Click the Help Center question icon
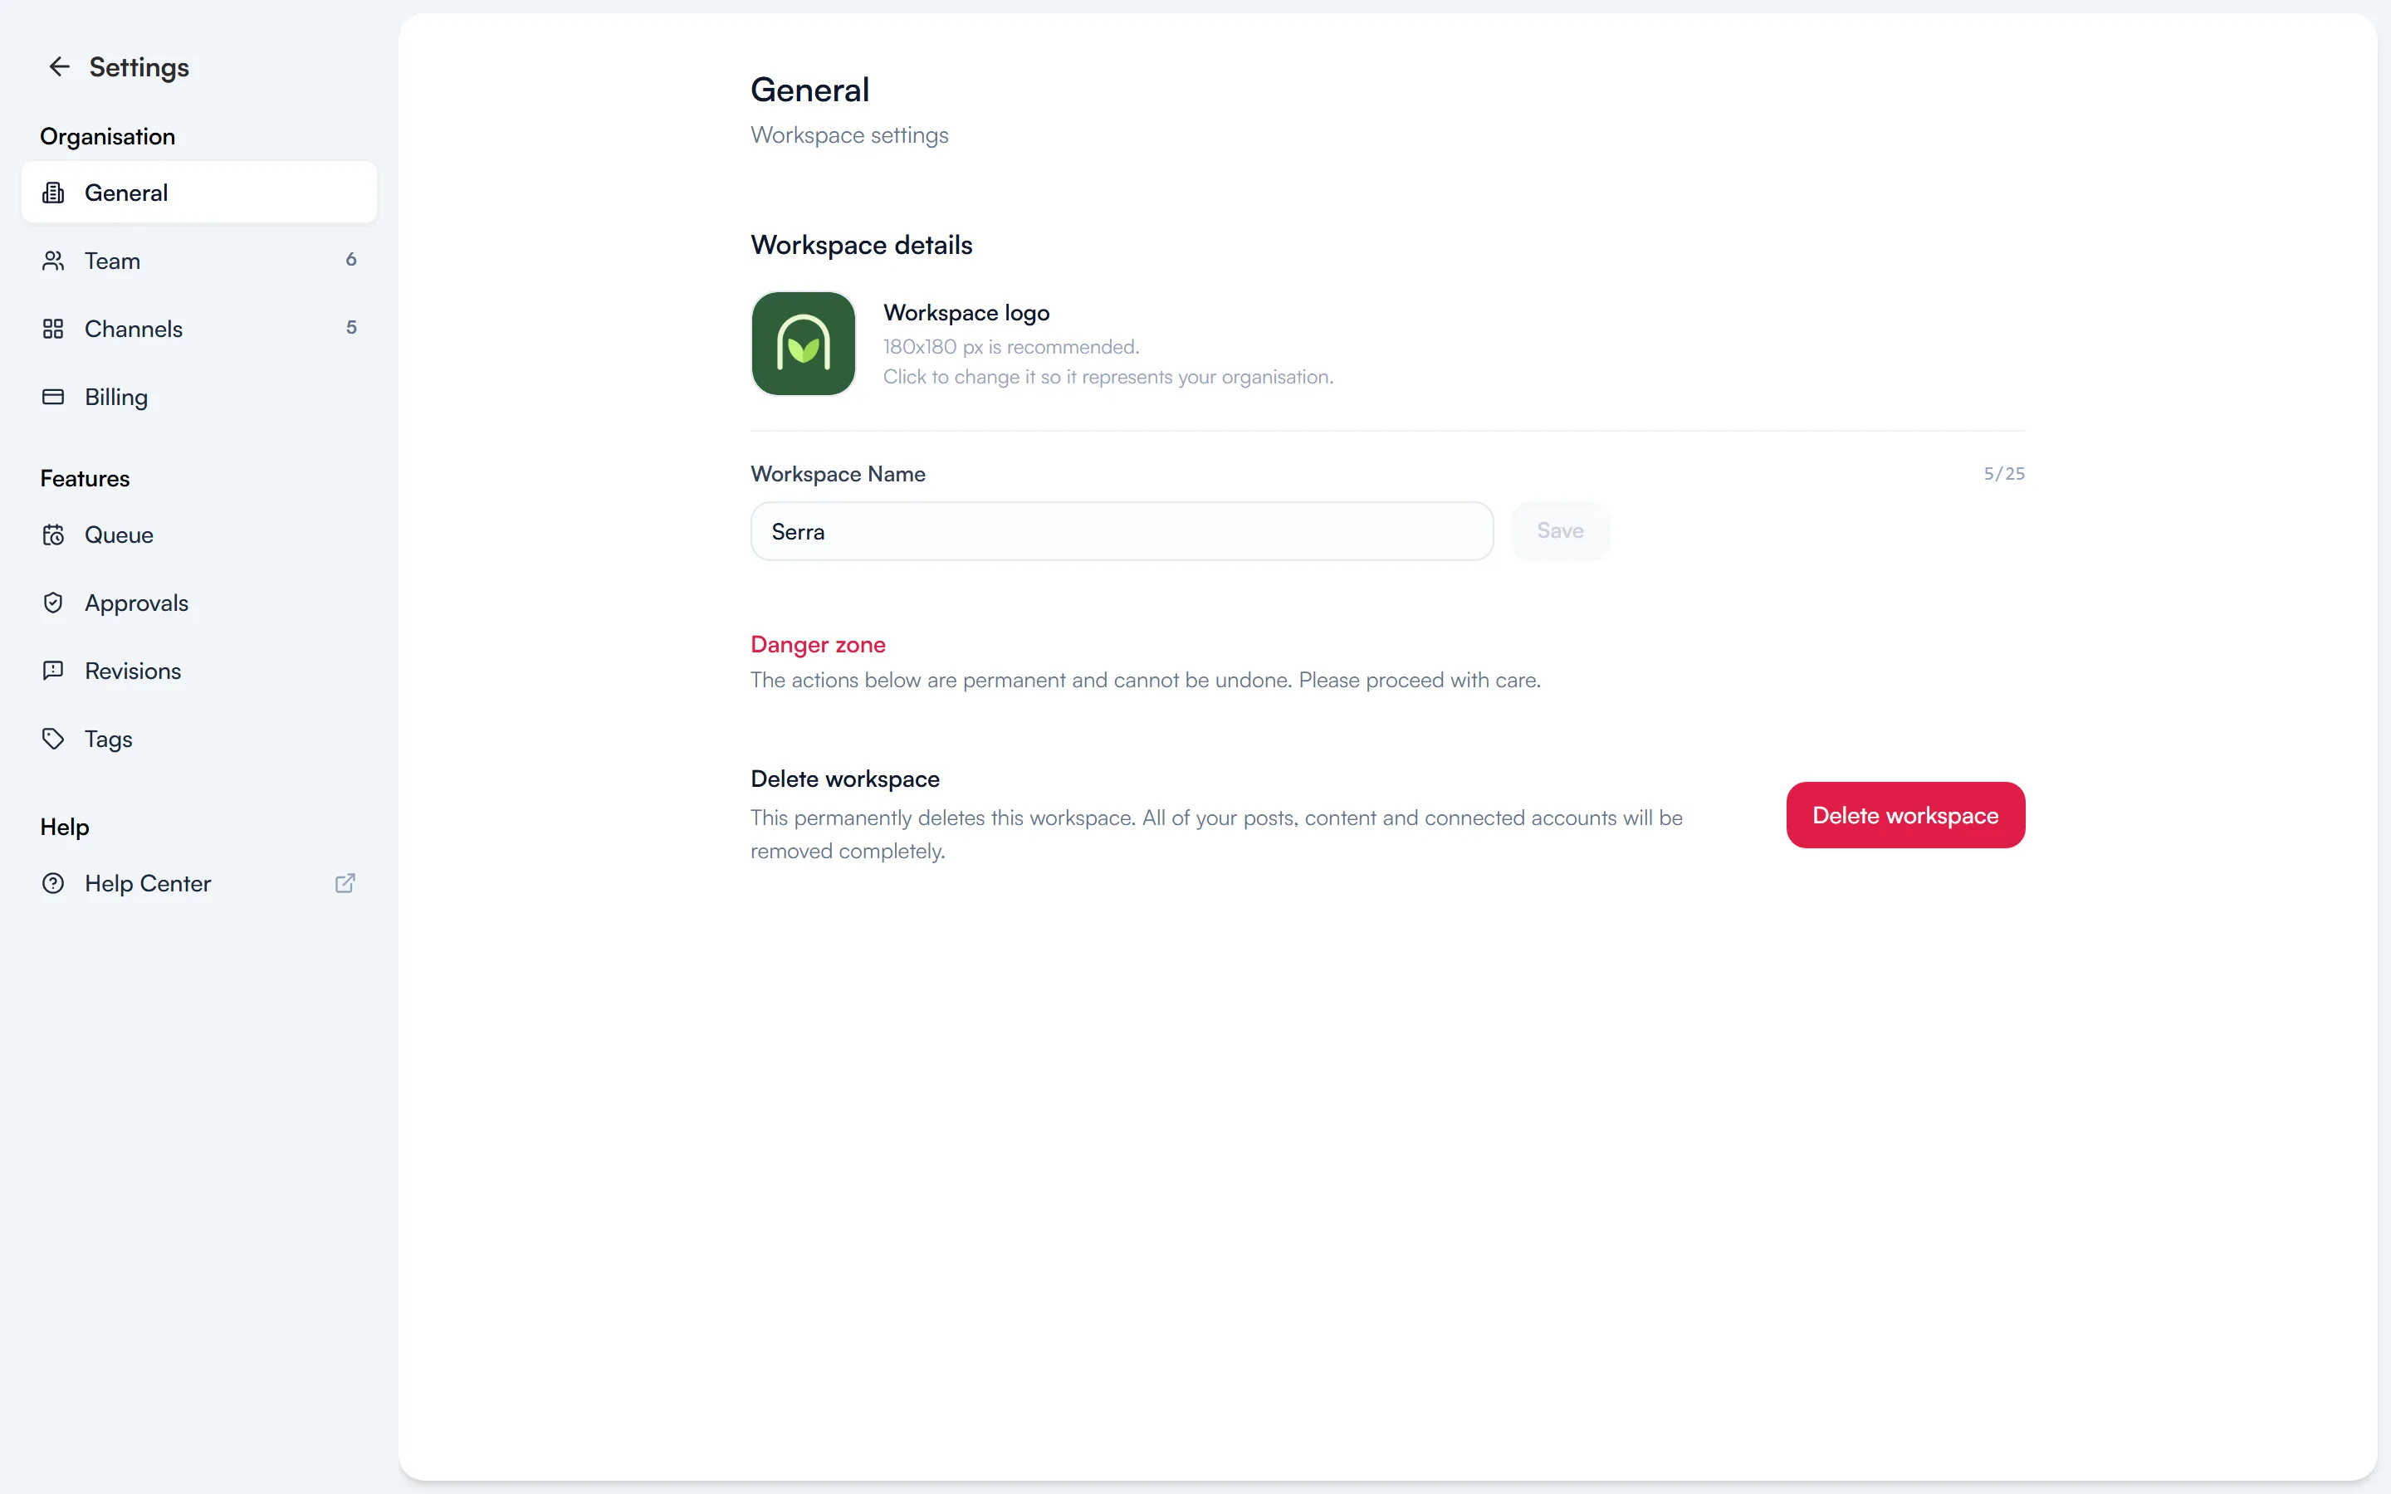This screenshot has width=2391, height=1494. (53, 883)
